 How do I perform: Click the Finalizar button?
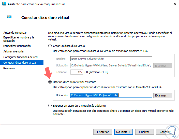pos(144,132)
